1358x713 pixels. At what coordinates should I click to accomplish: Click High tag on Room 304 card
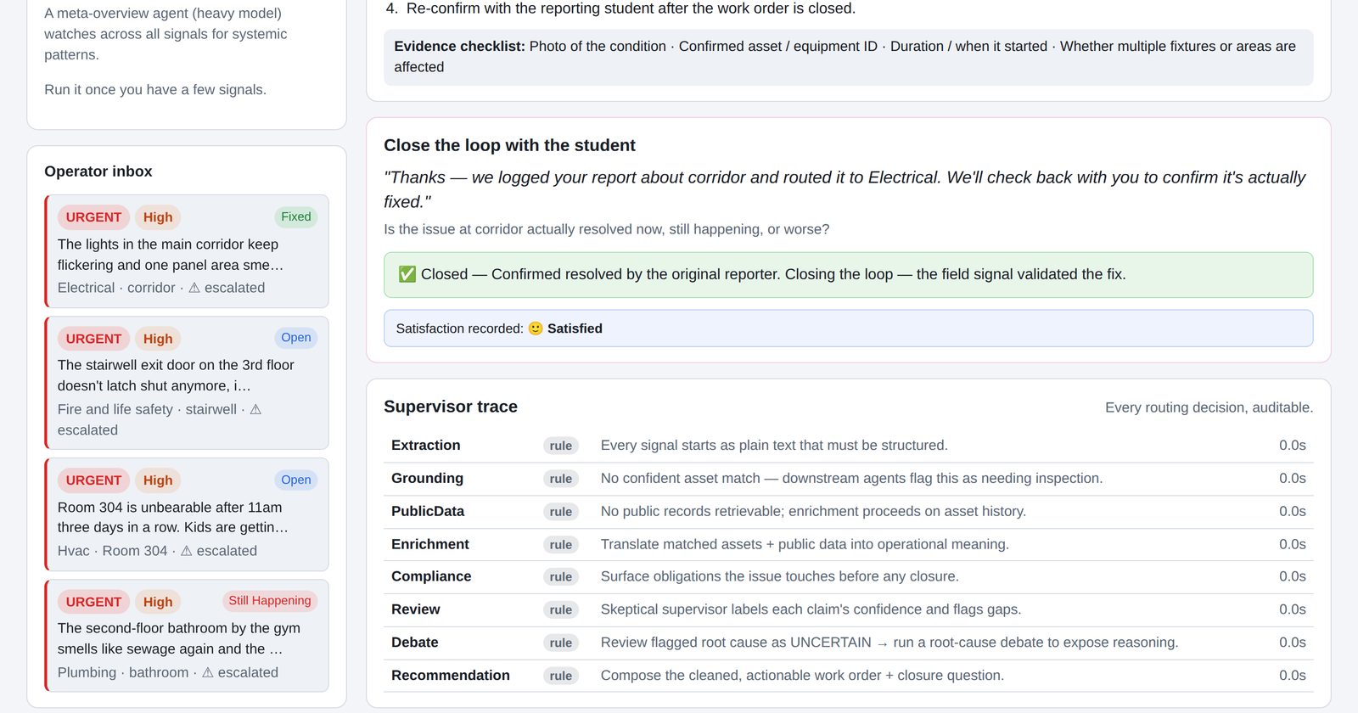(158, 480)
